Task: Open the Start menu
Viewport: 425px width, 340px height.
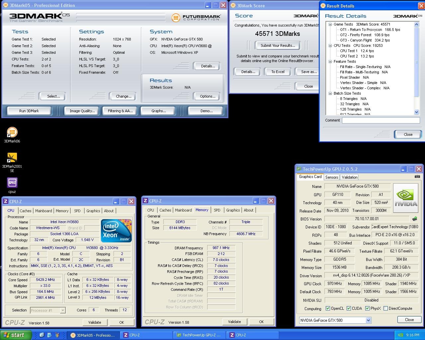Action: (x=16, y=335)
